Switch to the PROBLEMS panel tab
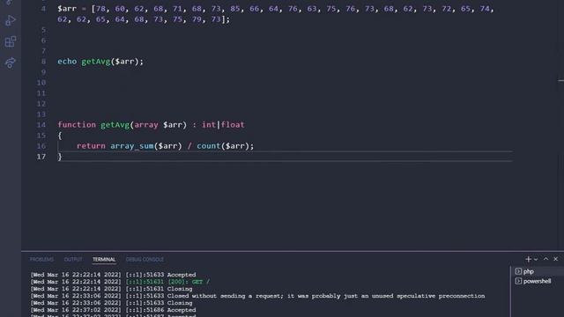 coord(41,259)
